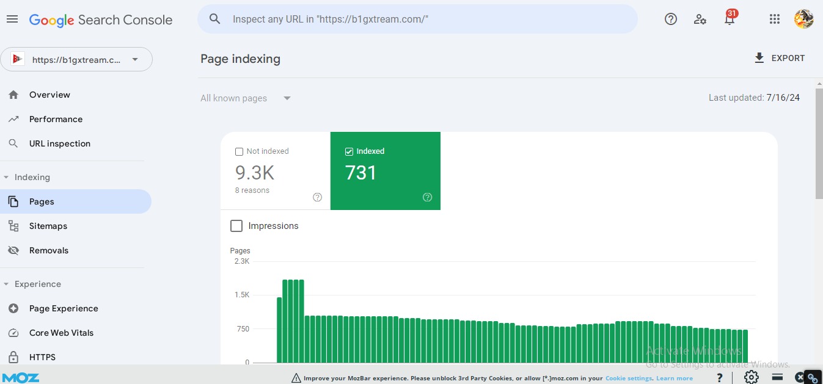The height and width of the screenshot is (384, 823).
Task: Toggle the Impressions checkbox
Action: click(x=236, y=226)
